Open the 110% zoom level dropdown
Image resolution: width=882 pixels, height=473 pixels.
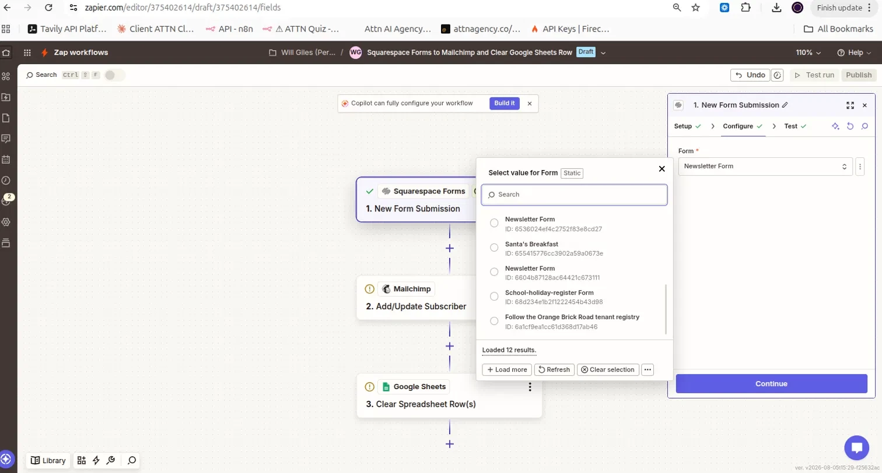[x=808, y=52]
